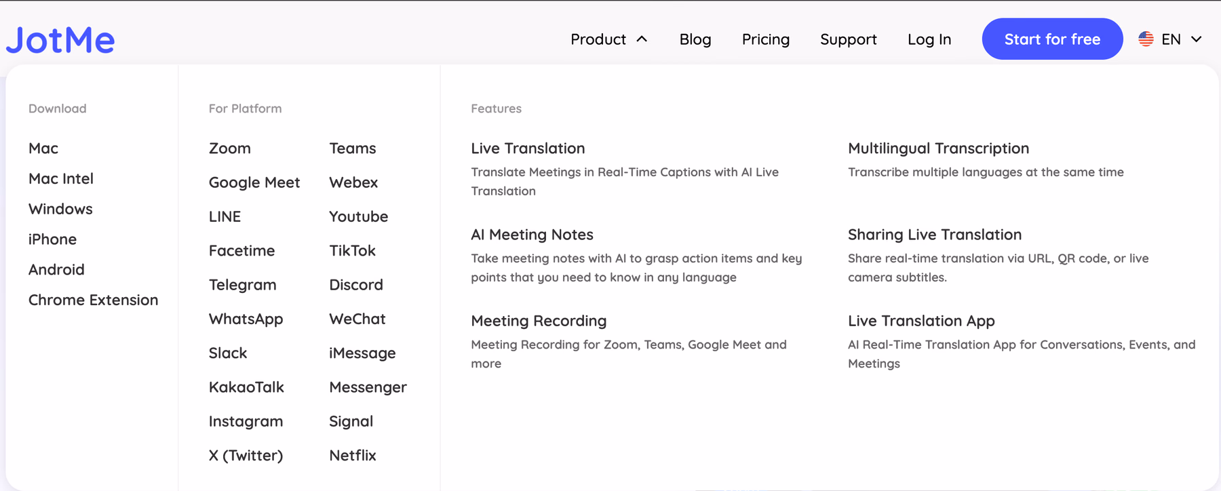This screenshot has height=491, width=1221.
Task: Select Chrome Extension download
Action: pyautogui.click(x=93, y=300)
